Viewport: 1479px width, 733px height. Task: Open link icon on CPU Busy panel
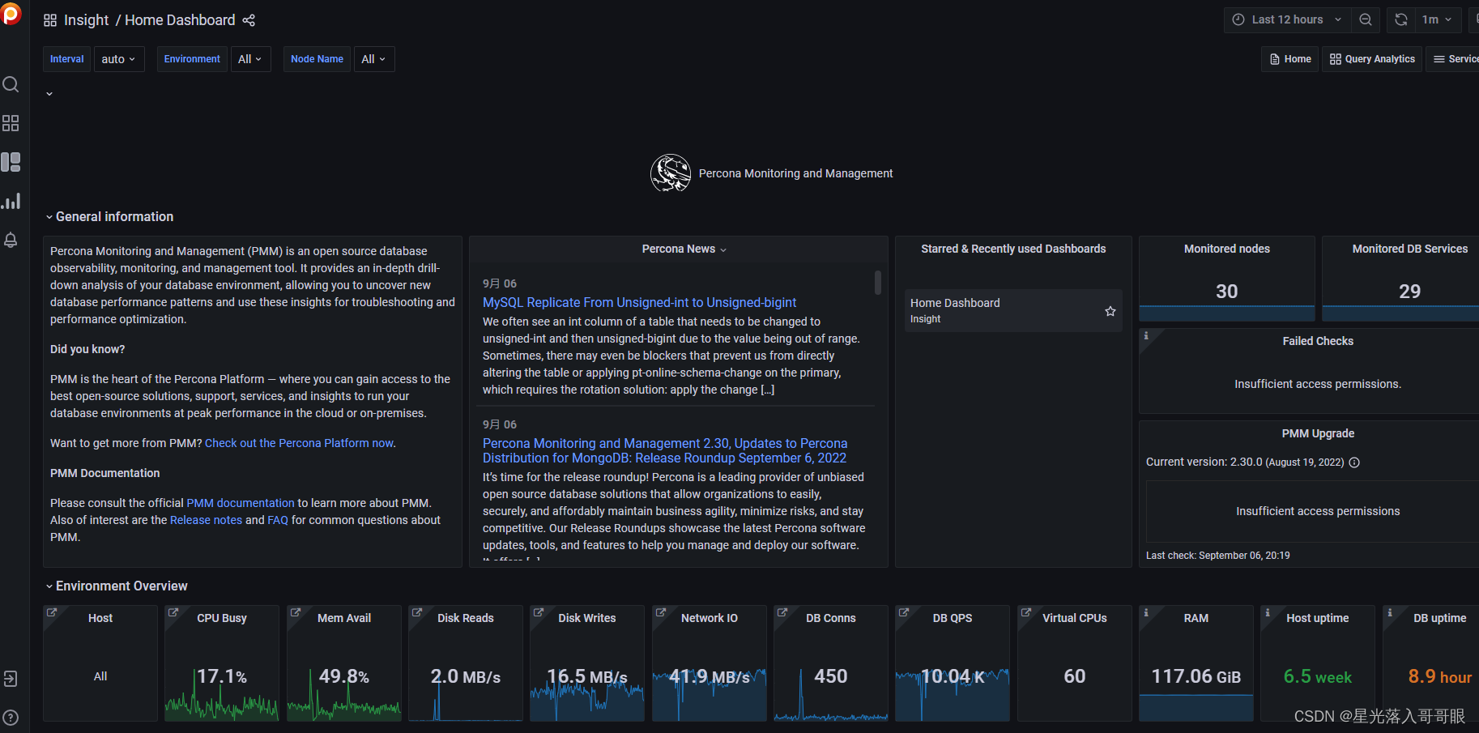coord(173,612)
